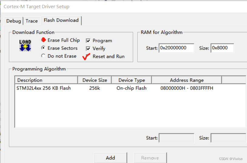Select the Flash Download tab
The width and height of the screenshot is (247, 163).
coord(61,21)
